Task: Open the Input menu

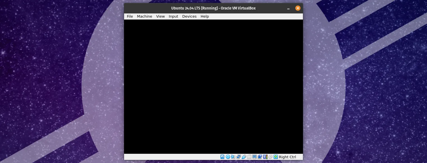Action: coord(173,16)
